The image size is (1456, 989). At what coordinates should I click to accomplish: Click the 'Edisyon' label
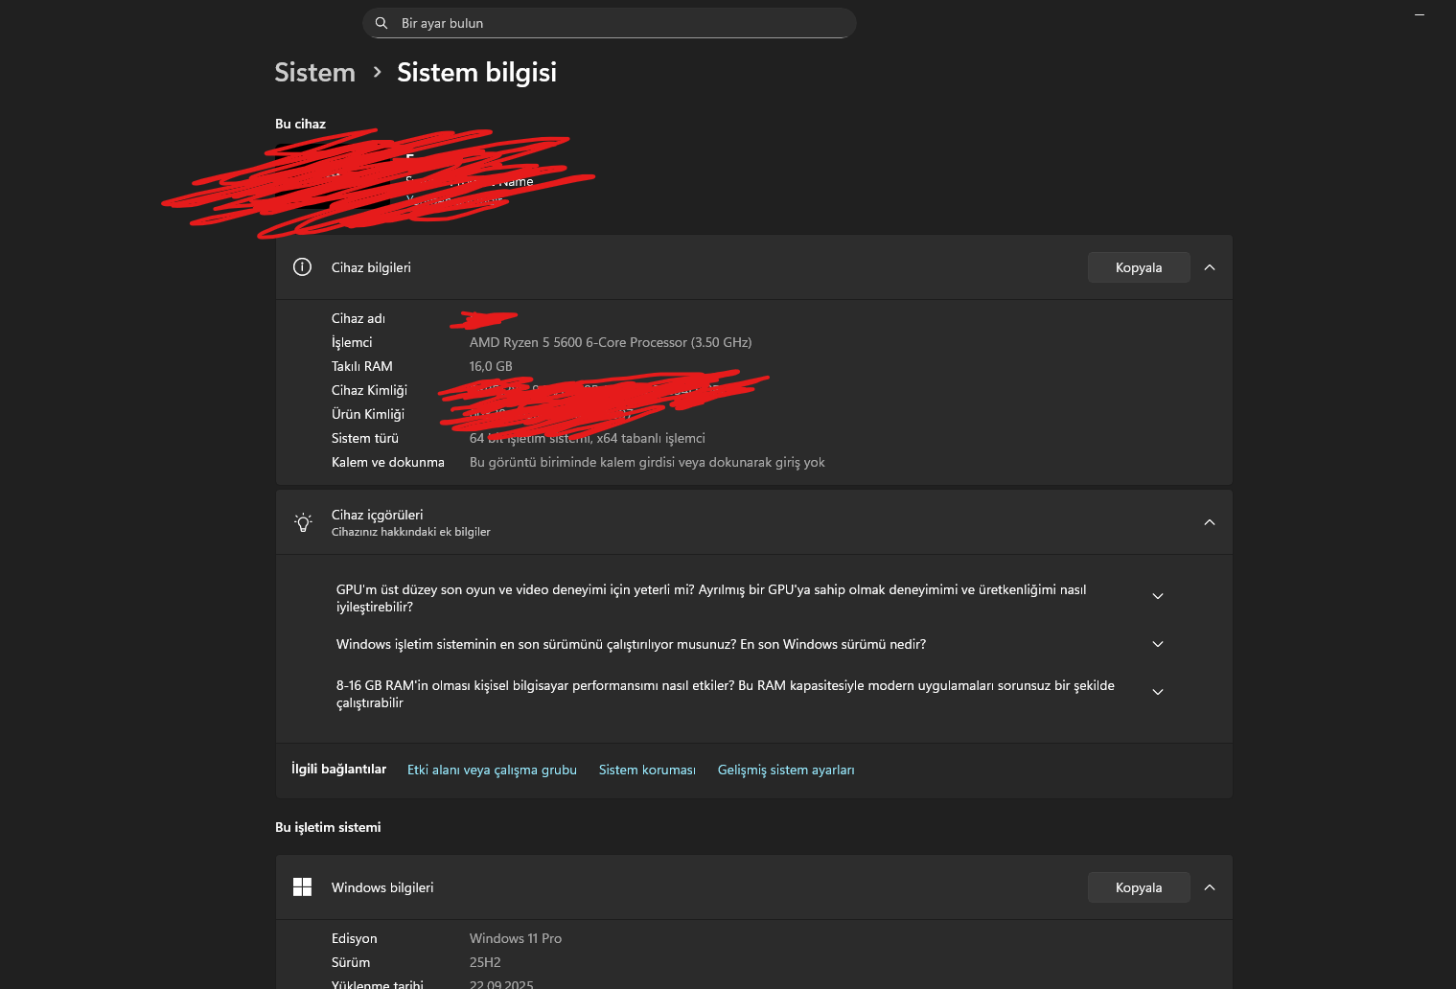pos(355,938)
